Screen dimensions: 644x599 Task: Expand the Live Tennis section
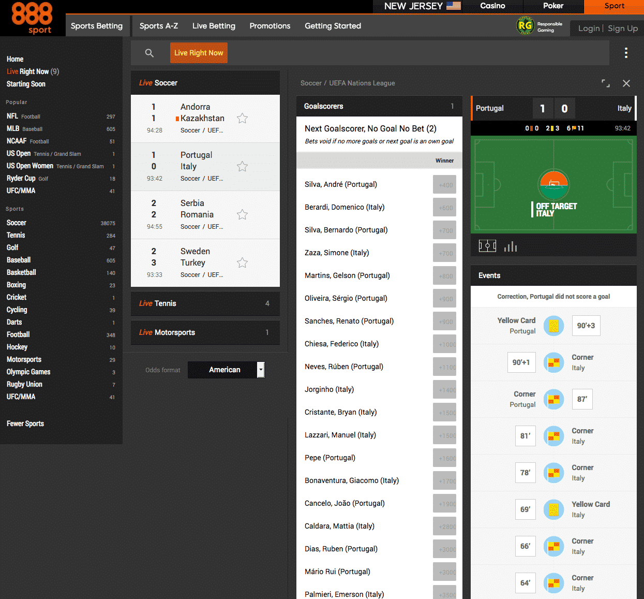[205, 303]
